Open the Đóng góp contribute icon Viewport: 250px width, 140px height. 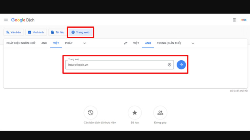[160, 113]
